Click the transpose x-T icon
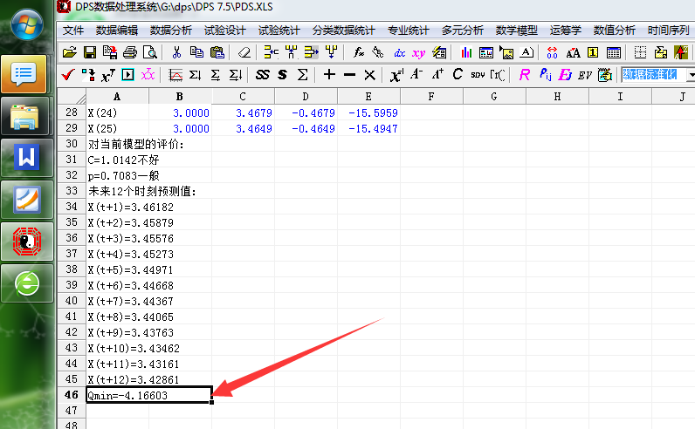The image size is (695, 429). pos(107,75)
